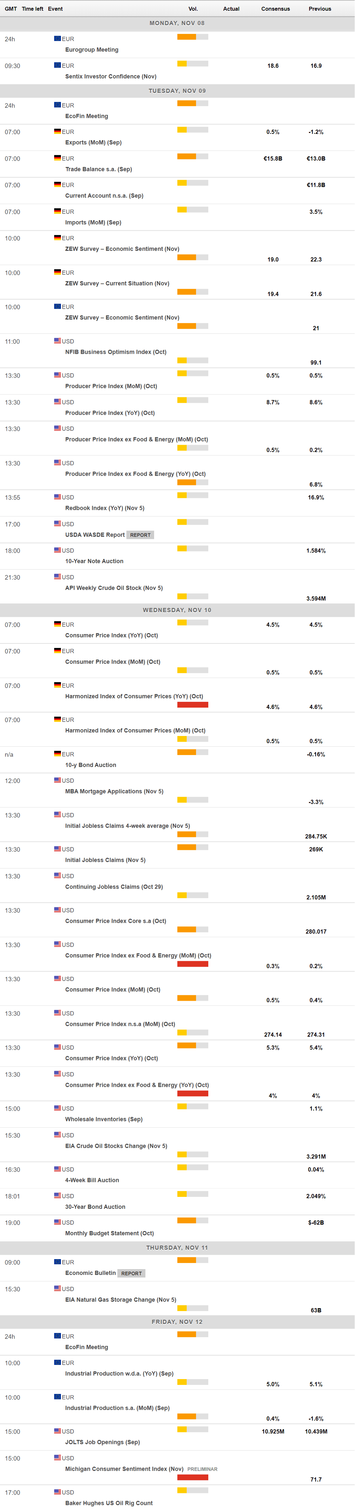Click the Previous column header

320,9
